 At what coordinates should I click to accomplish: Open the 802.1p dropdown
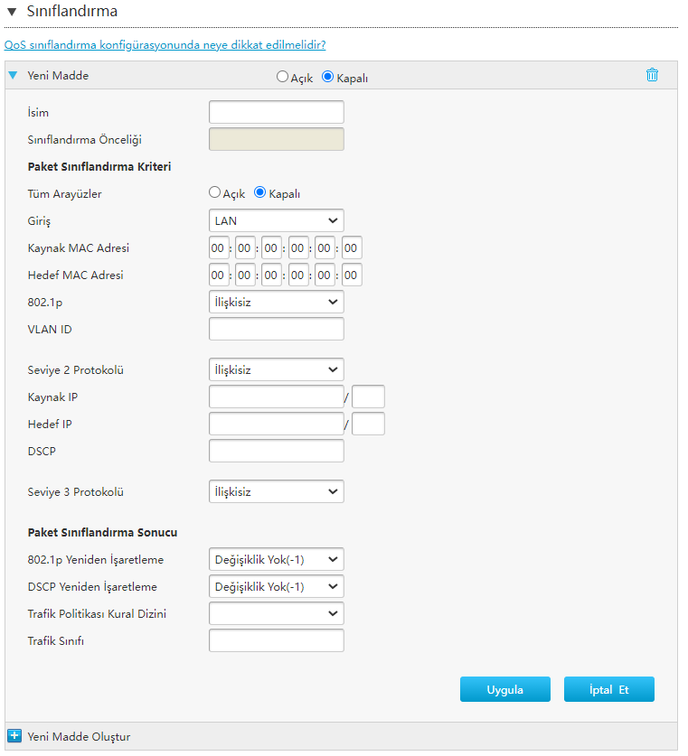pos(276,302)
